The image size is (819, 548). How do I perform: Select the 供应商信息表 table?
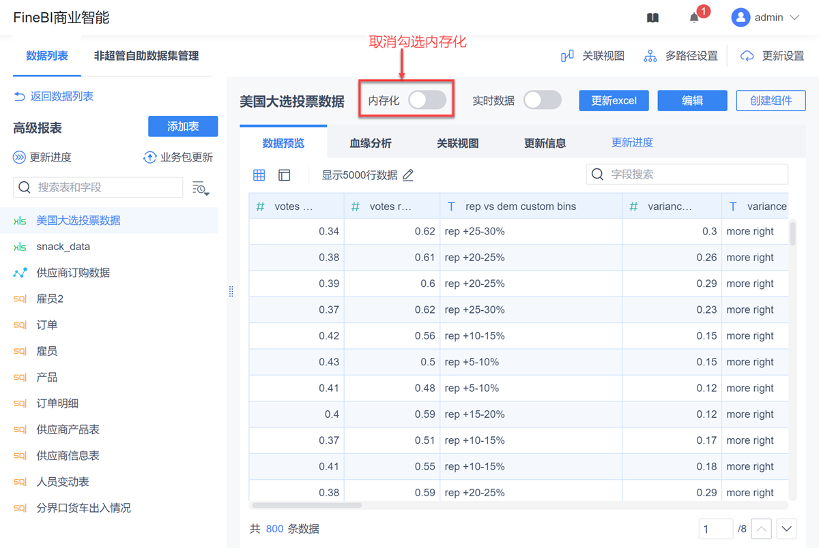(x=109, y=455)
